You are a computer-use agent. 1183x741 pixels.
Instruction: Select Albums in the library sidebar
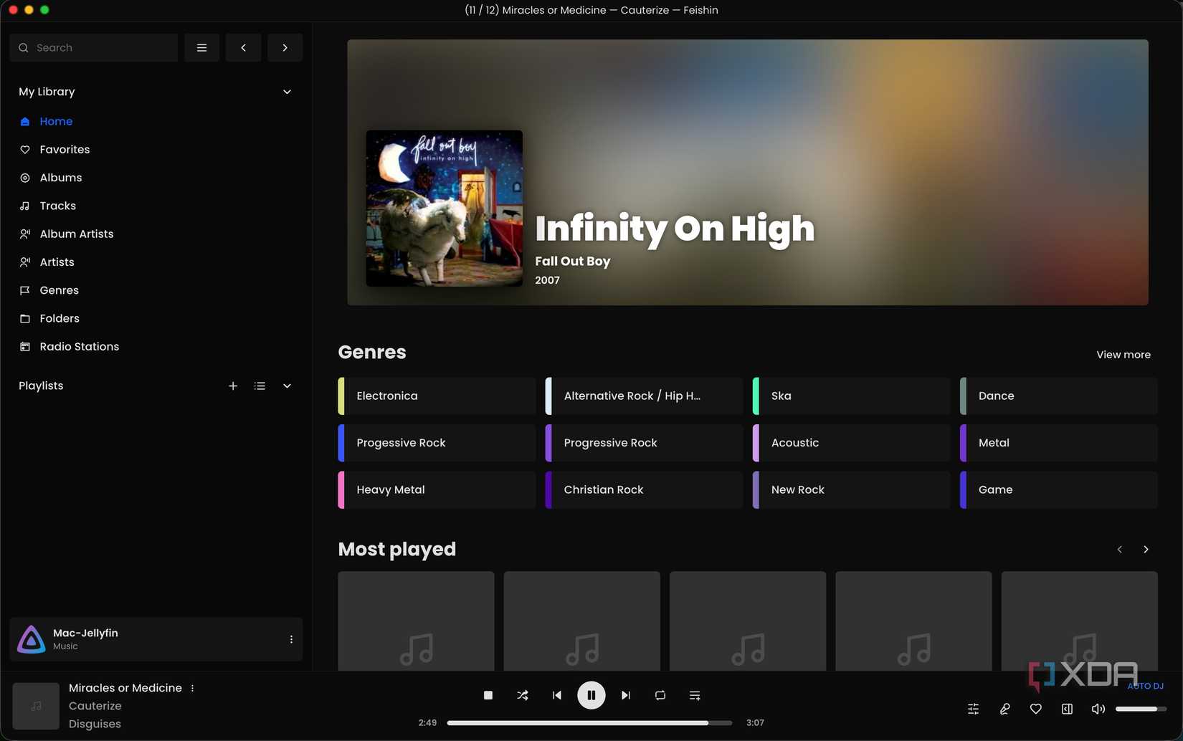[61, 177]
